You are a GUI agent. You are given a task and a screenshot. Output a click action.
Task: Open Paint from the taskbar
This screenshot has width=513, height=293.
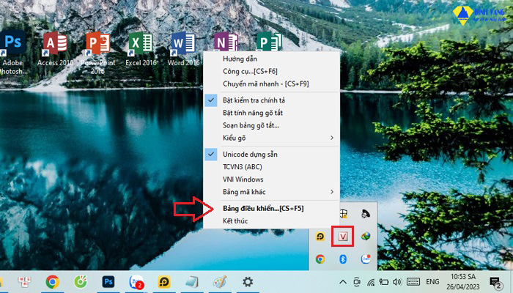(x=220, y=282)
